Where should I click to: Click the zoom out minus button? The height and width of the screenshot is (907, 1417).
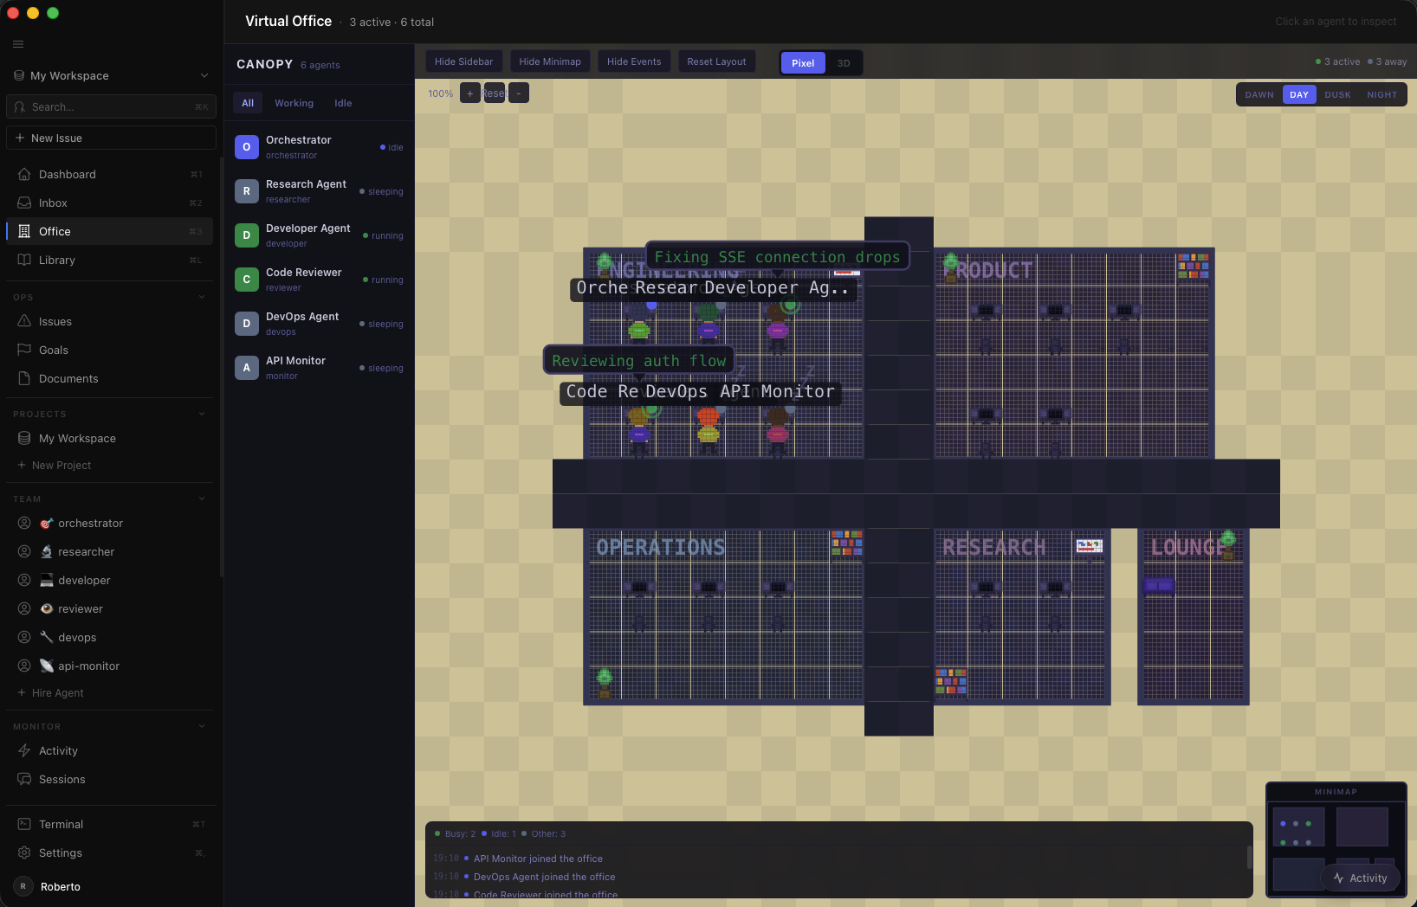coord(519,93)
